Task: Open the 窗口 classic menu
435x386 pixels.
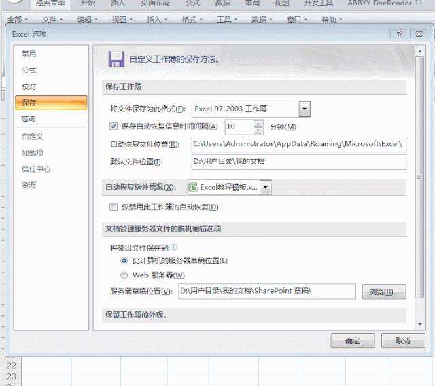Action: tap(297, 20)
